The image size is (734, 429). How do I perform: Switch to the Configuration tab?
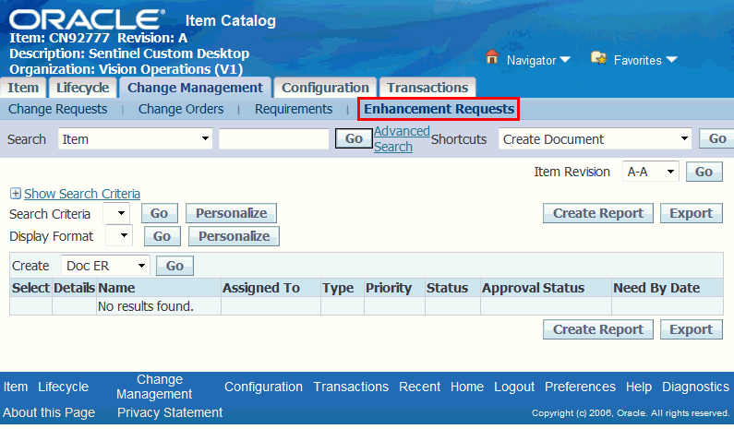325,88
